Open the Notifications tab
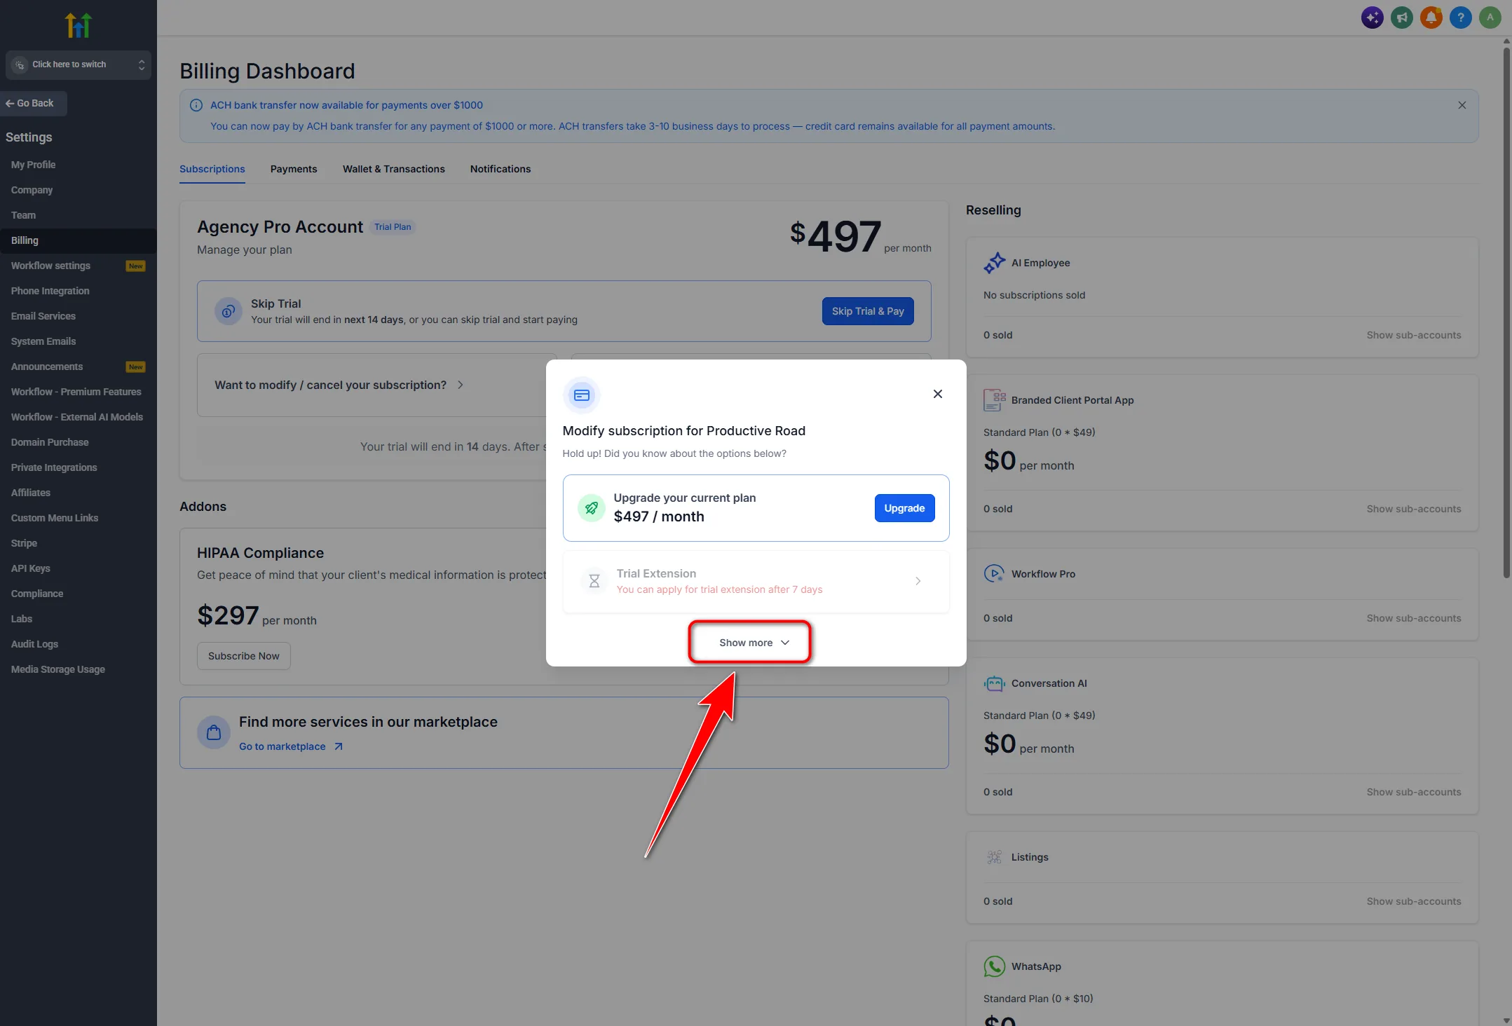This screenshot has height=1026, width=1512. pos(500,169)
